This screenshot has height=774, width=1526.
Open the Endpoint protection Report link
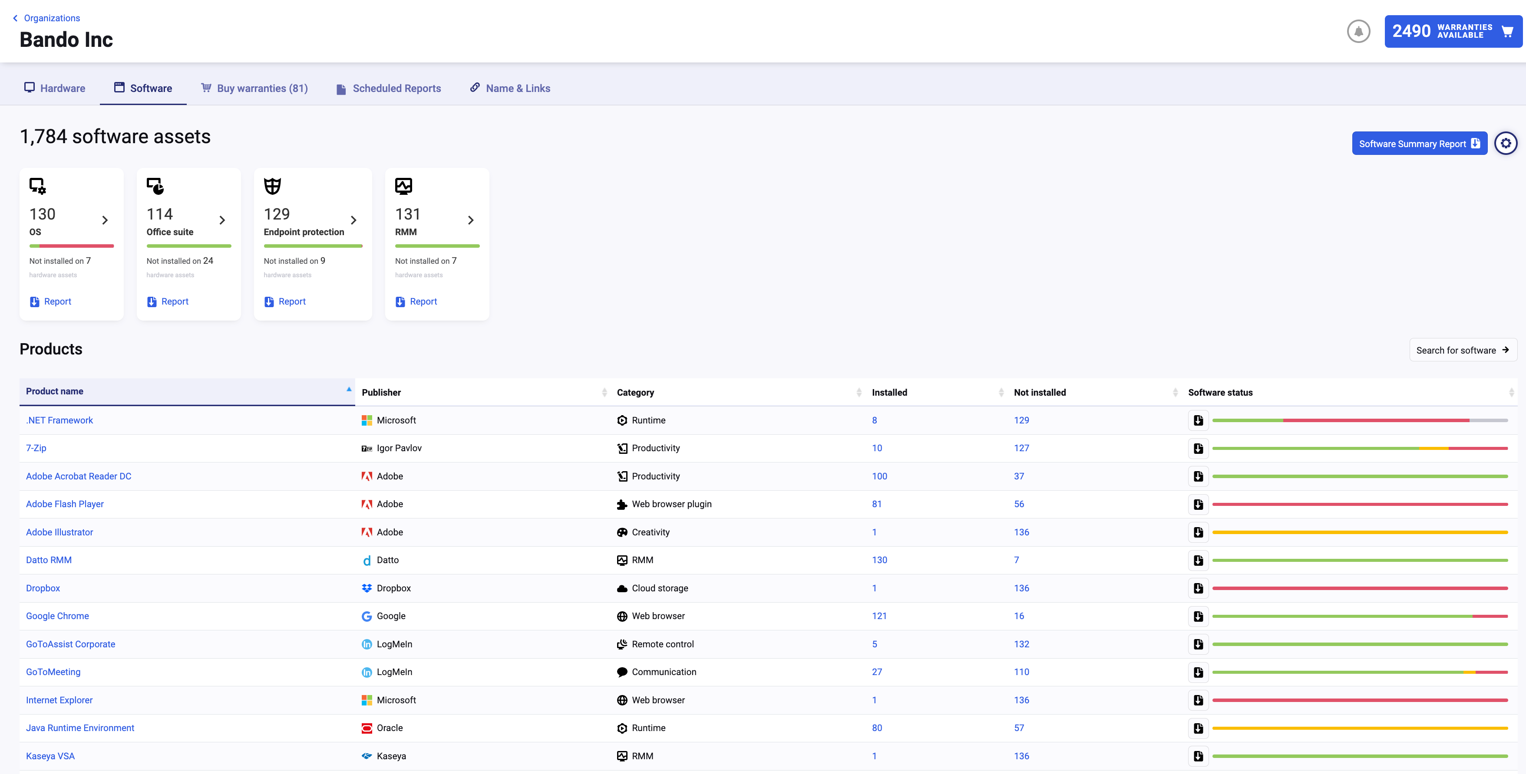285,301
